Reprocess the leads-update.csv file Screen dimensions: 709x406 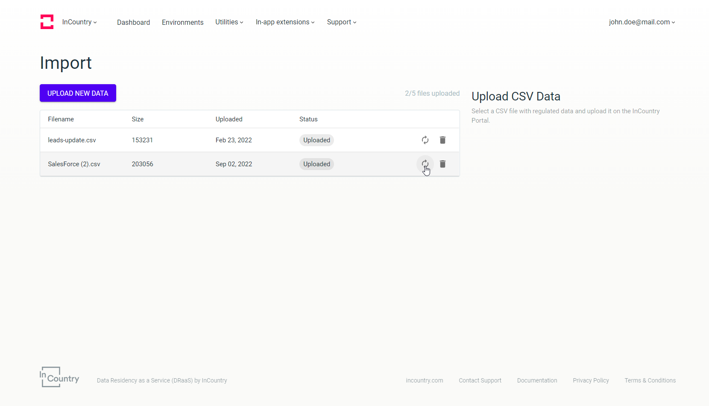pyautogui.click(x=425, y=140)
